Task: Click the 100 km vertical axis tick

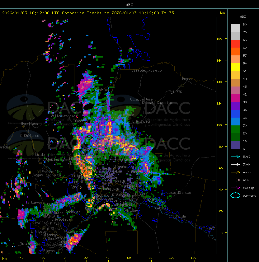Action: click(219, 125)
